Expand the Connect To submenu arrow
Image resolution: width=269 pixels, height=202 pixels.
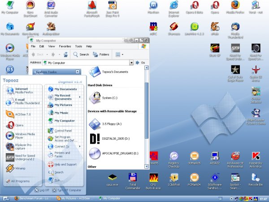pos(80,146)
